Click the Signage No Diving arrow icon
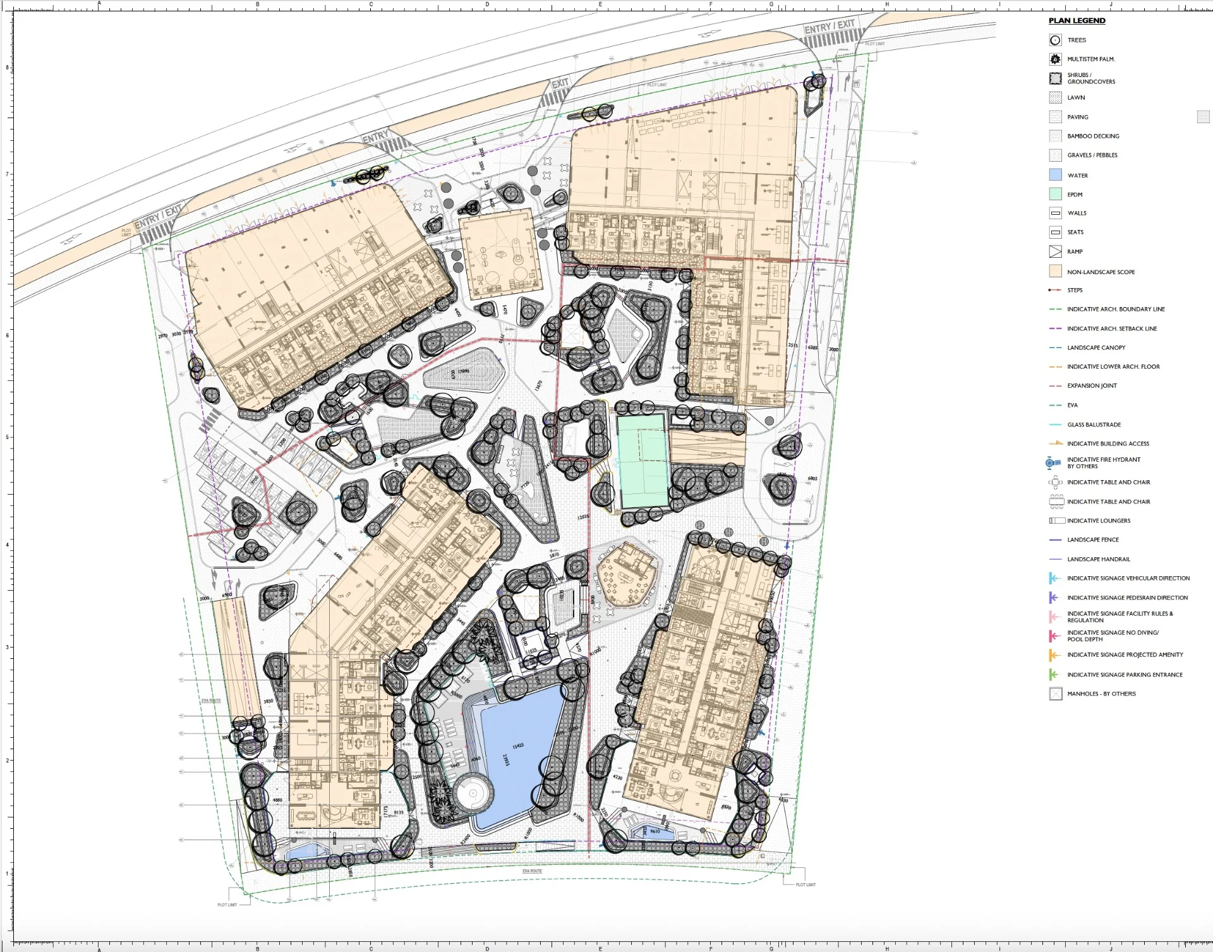Image resolution: width=1213 pixels, height=952 pixels. pos(1053,636)
